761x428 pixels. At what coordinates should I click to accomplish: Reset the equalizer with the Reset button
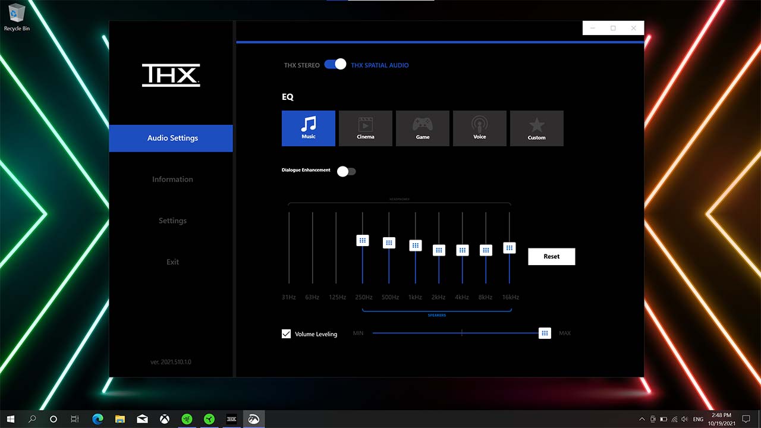click(x=551, y=256)
